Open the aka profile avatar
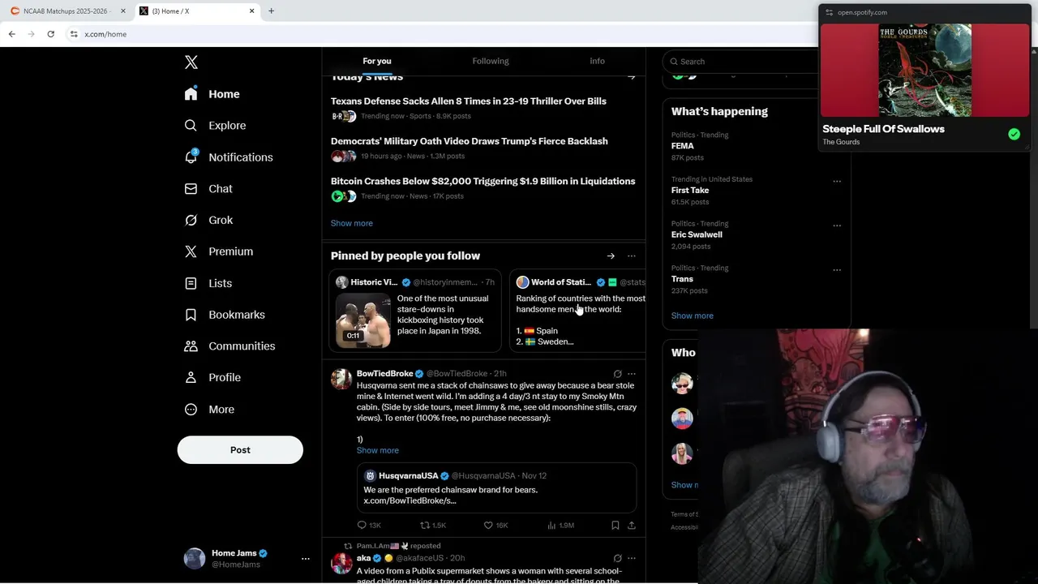This screenshot has width=1038, height=584. click(341, 564)
